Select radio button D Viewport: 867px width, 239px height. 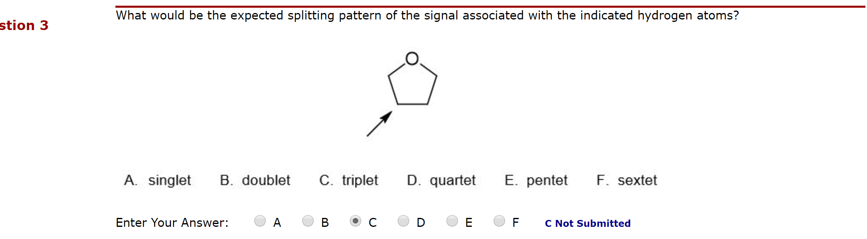coord(403,221)
